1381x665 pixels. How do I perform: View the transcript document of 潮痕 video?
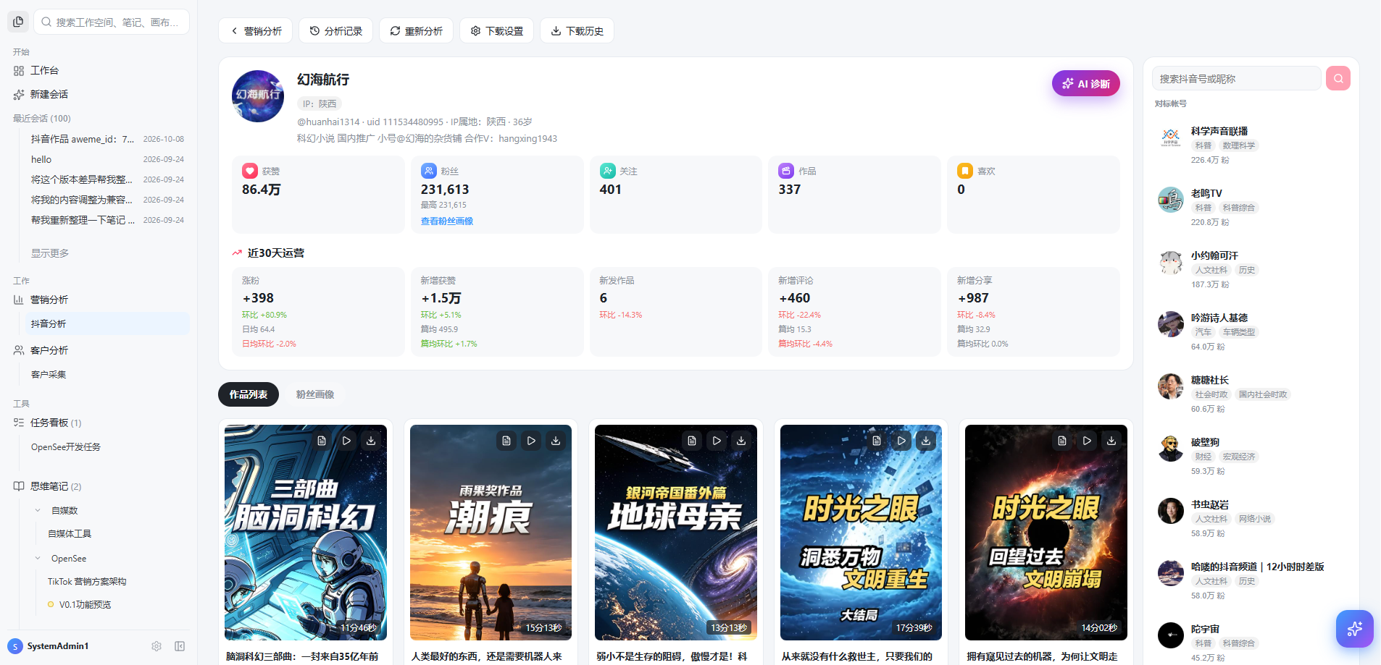coord(506,441)
